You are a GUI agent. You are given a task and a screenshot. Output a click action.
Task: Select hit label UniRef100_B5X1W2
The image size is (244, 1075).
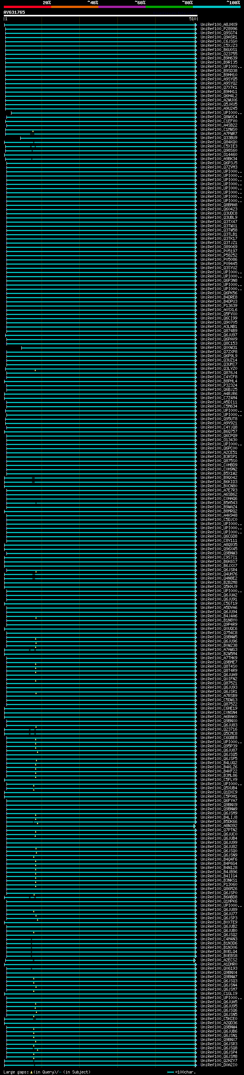[219, 473]
